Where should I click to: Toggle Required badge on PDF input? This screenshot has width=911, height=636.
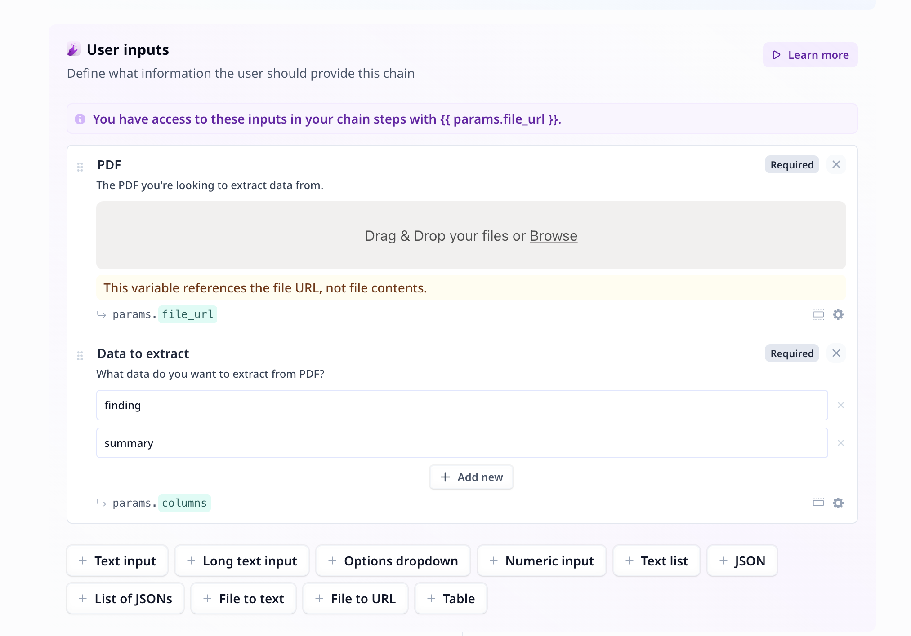[792, 165]
